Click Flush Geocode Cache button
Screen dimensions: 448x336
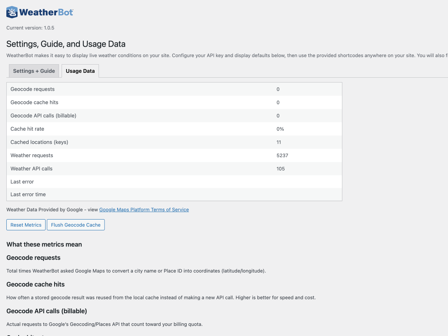point(76,225)
